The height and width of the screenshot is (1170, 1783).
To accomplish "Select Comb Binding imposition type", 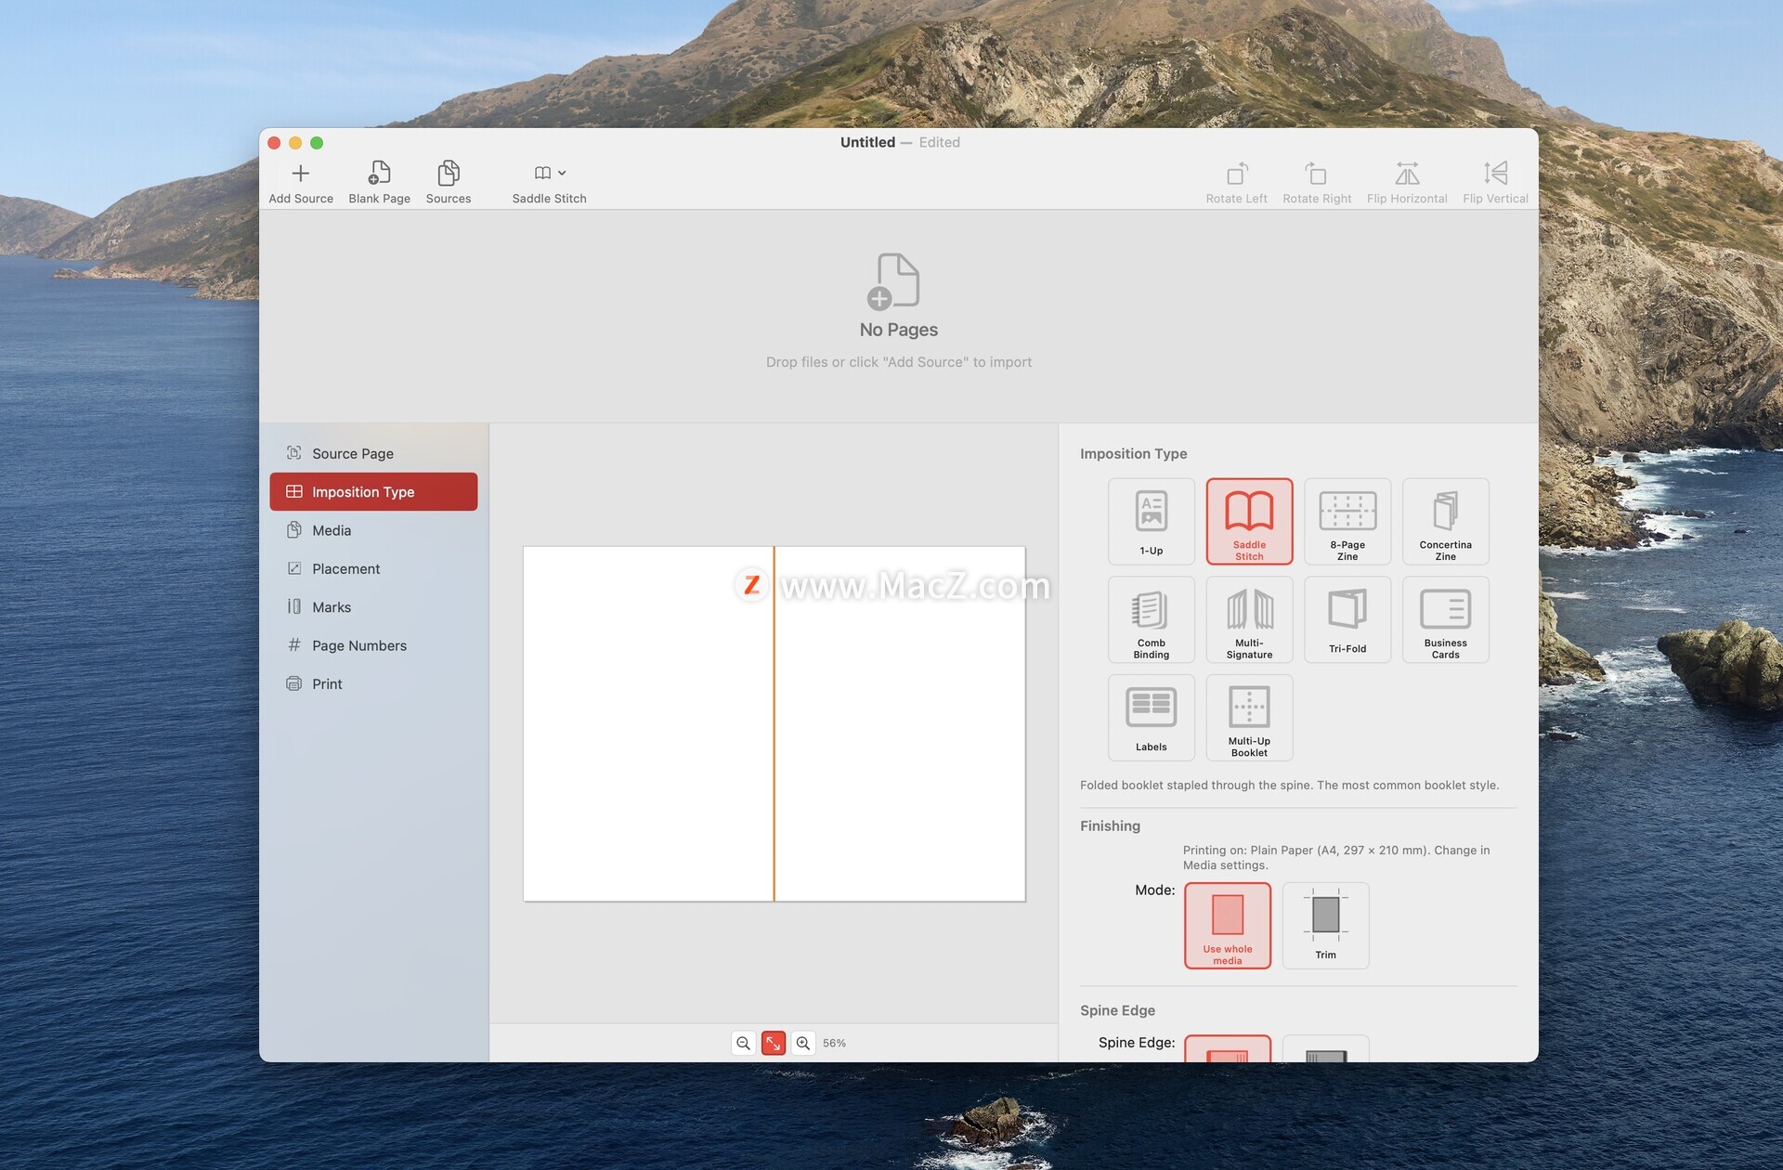I will point(1151,619).
